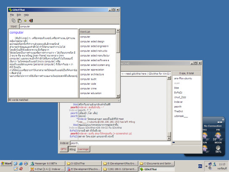This screenshot has height=172, width=229.
Task: Click the X-Chat message input field
Action: click(x=120, y=143)
